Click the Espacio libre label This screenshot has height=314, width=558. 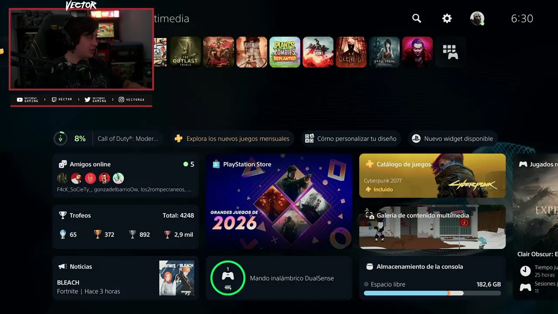[388, 284]
